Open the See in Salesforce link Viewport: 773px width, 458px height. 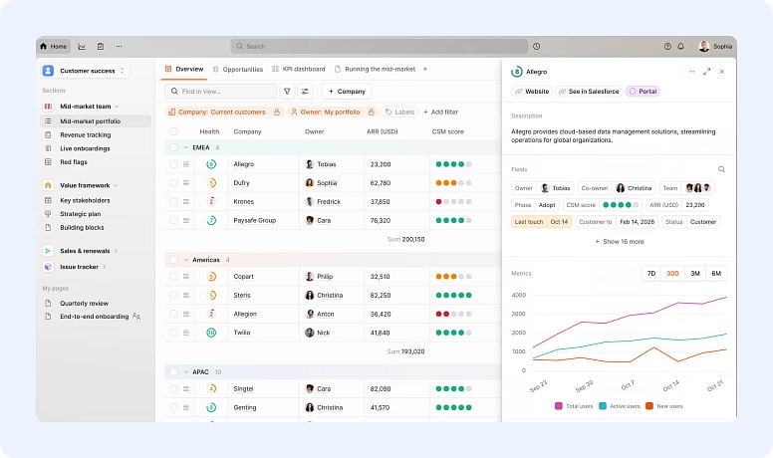pyautogui.click(x=589, y=92)
